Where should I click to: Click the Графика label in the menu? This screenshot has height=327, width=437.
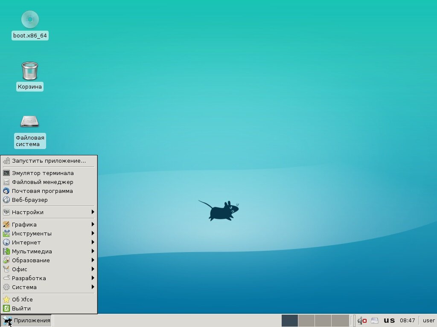pyautogui.click(x=24, y=225)
